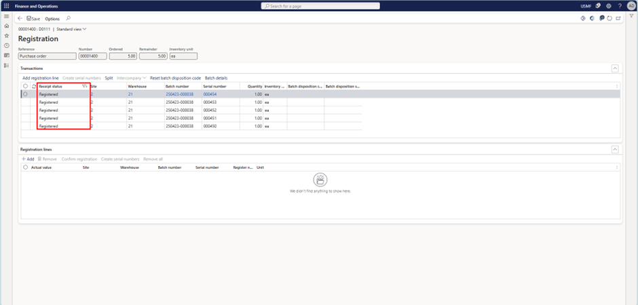Click Add registration line
This screenshot has width=638, height=305.
(x=41, y=78)
